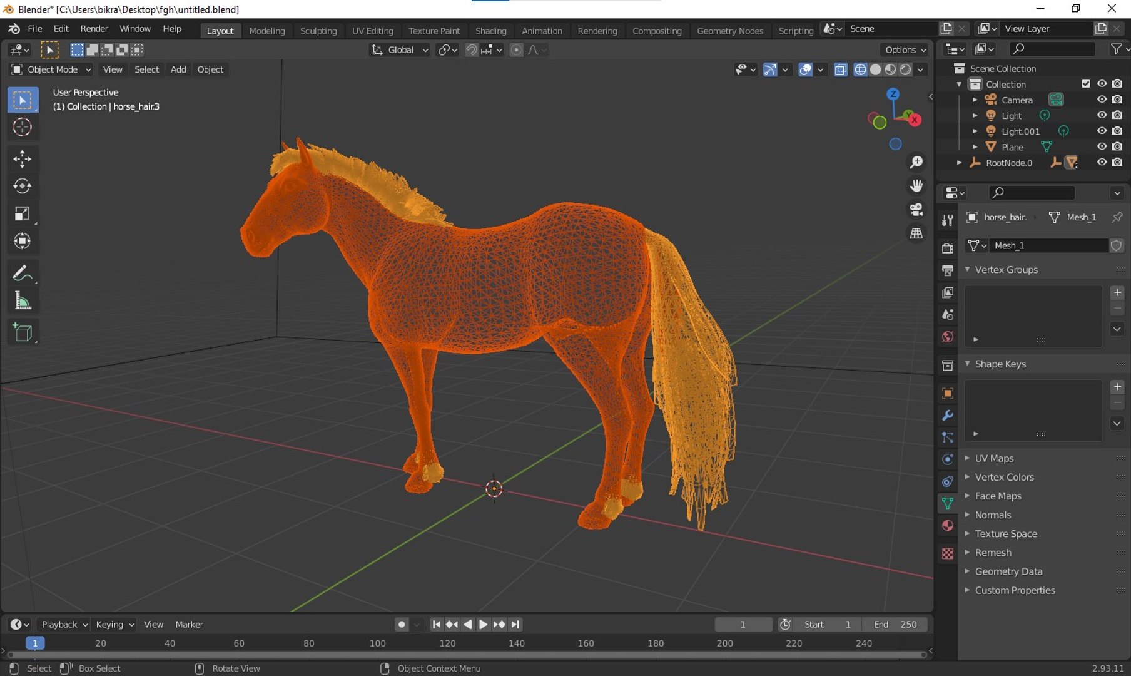1131x676 pixels.
Task: Toggle fake user shield for Mesh_1
Action: pyautogui.click(x=1117, y=245)
